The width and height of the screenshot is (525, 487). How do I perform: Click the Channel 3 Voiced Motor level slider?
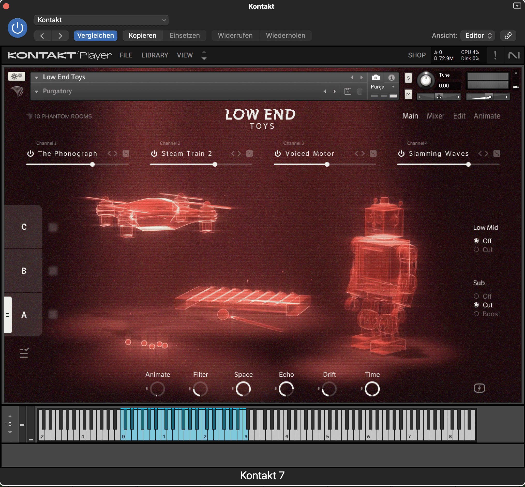click(x=325, y=164)
